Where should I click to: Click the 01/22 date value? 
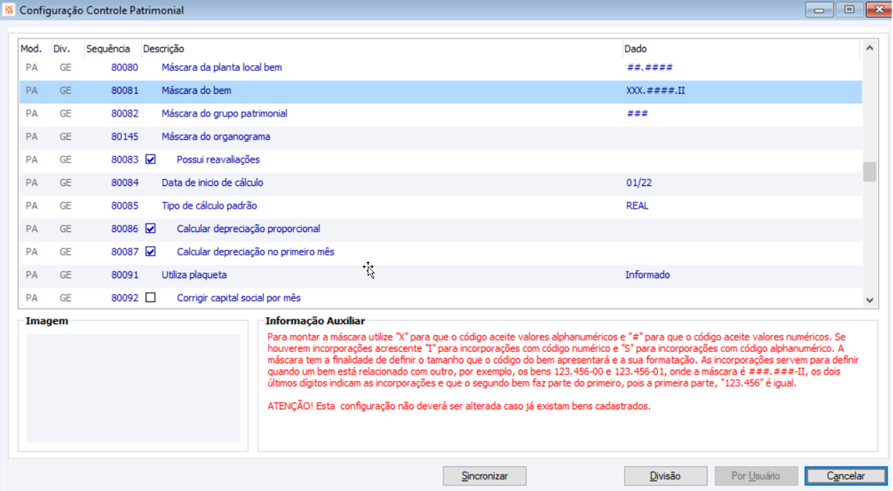638,183
